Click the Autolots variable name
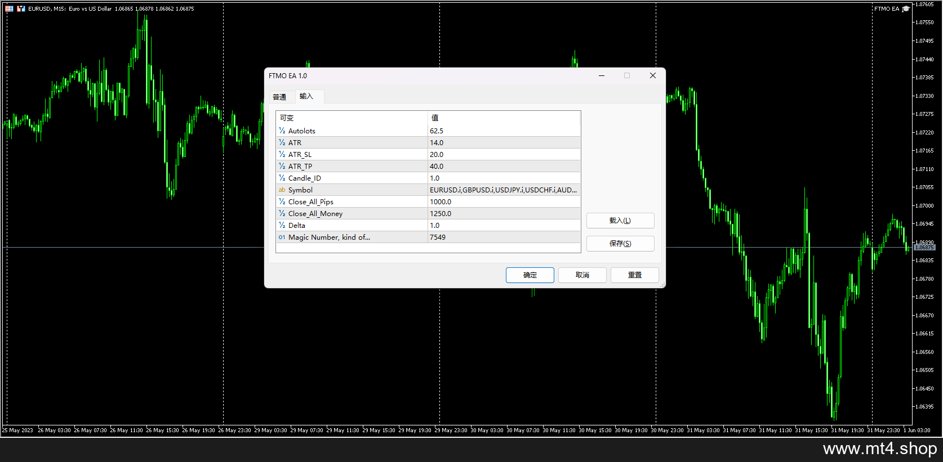Viewport: 943px width, 462px height. (302, 131)
